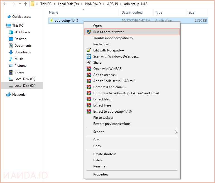This screenshot has width=215, height=183.
Task: Choose Properties from the context menu
Action: [x=101, y=174]
